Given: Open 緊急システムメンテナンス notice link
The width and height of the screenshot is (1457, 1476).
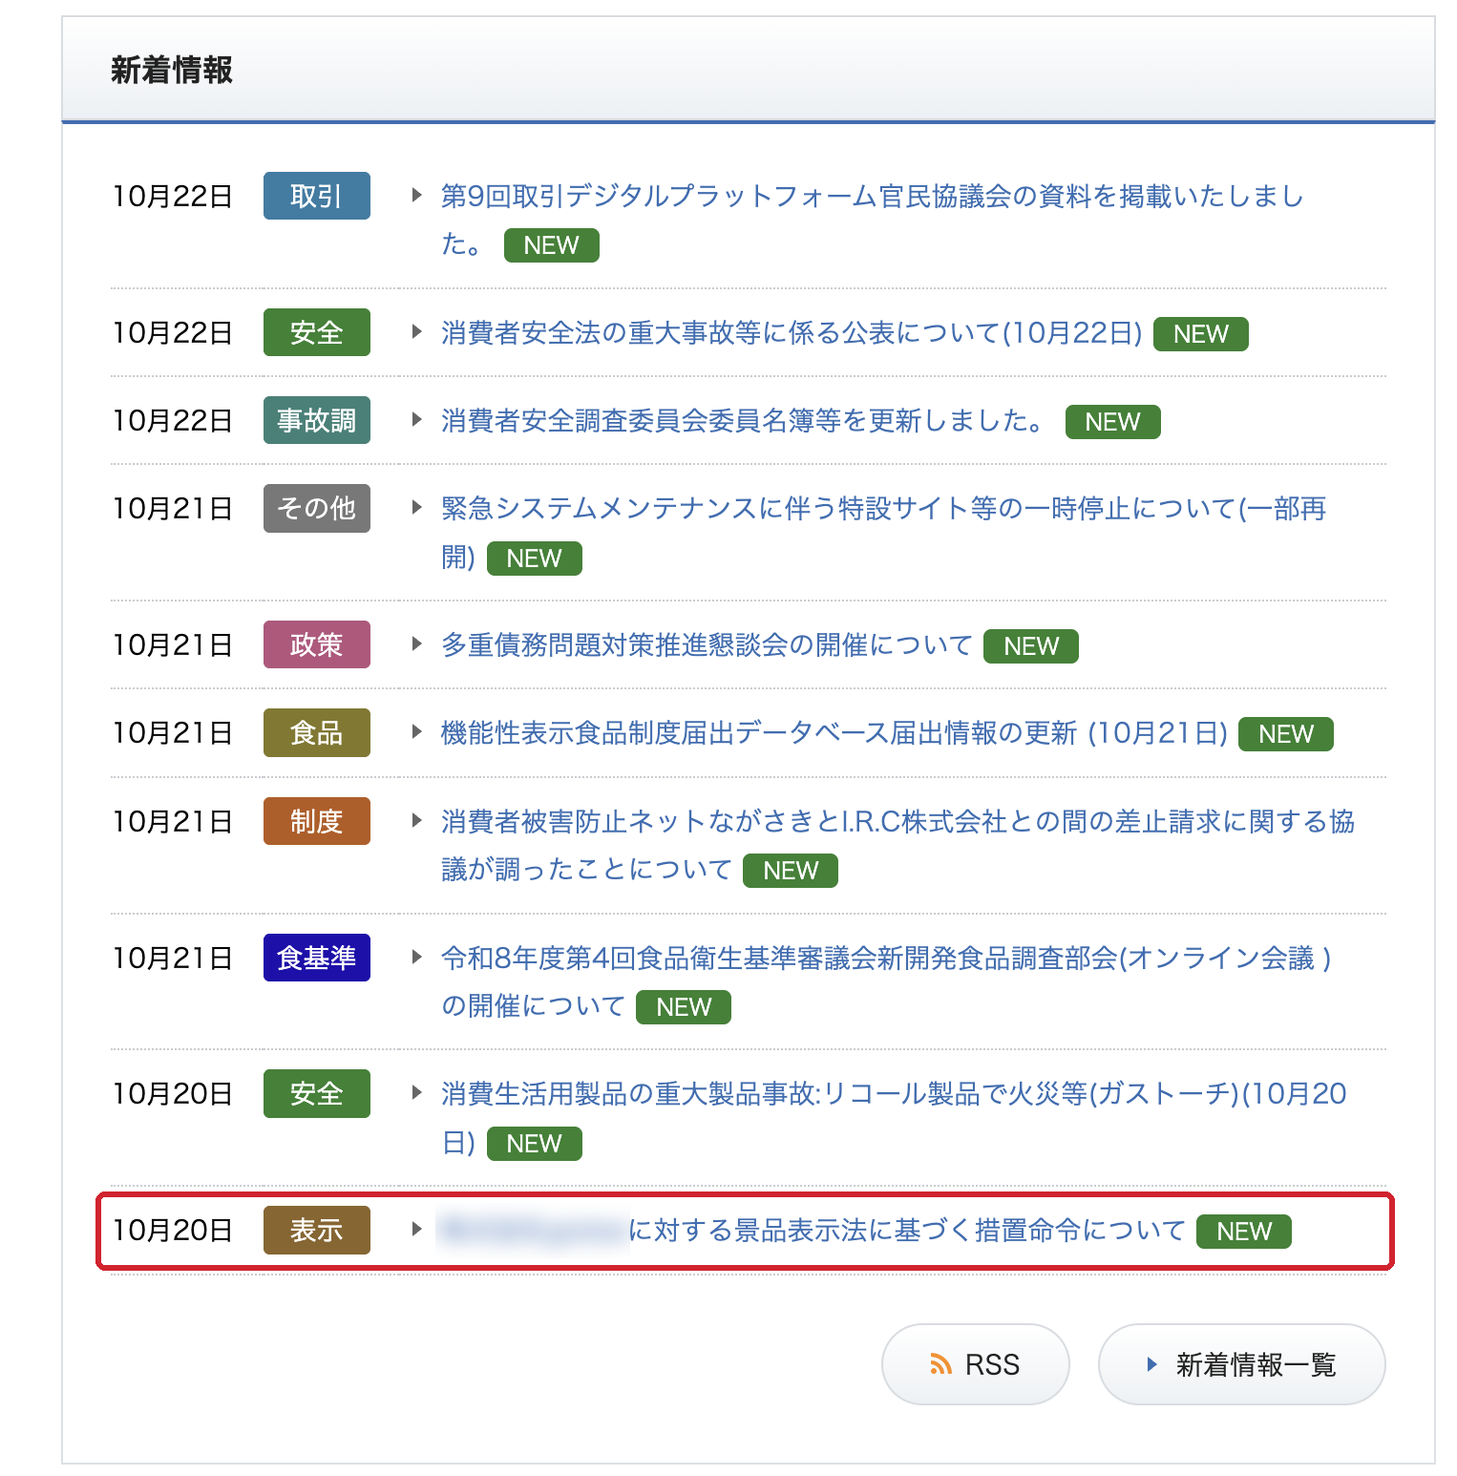Looking at the screenshot, I should 883,532.
